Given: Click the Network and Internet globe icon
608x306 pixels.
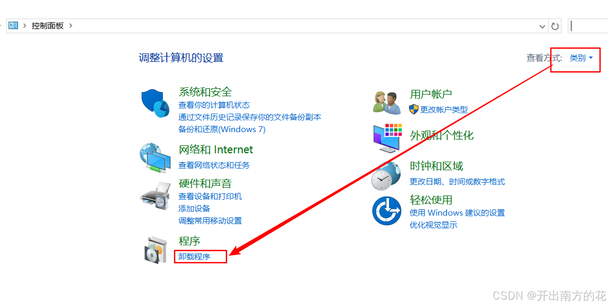Looking at the screenshot, I should [155, 157].
